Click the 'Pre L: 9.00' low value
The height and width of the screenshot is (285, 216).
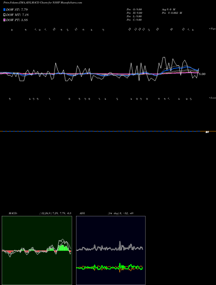(134, 16)
